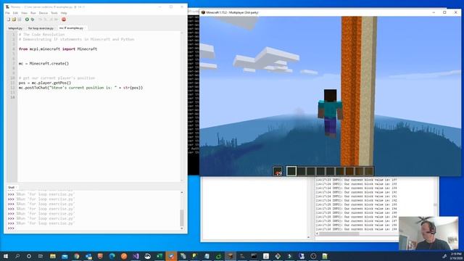Screen dimensions: 464x261
Task: Switch to for loop exercise.py tab
Action: pos(41,28)
